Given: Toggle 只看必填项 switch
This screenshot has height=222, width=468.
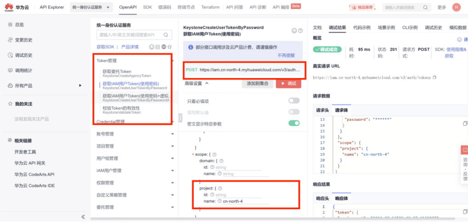Looking at the screenshot, I should [294, 101].
